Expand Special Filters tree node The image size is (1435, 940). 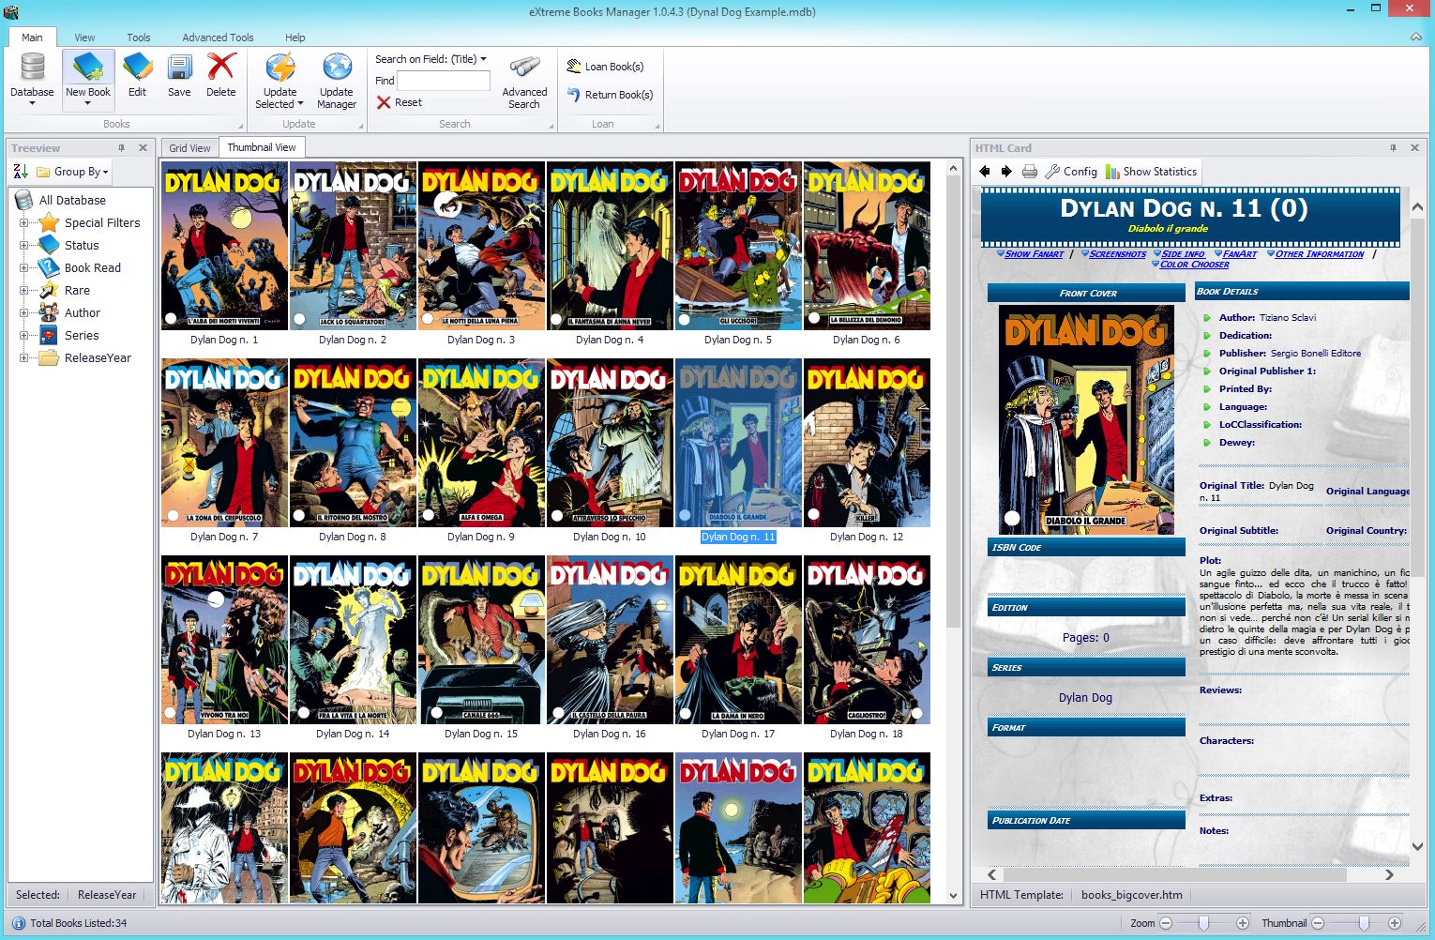(x=23, y=222)
